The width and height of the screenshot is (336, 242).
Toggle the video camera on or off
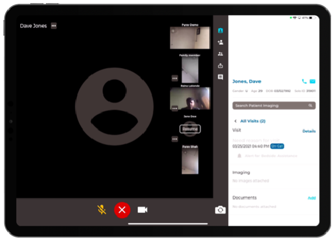(x=142, y=210)
